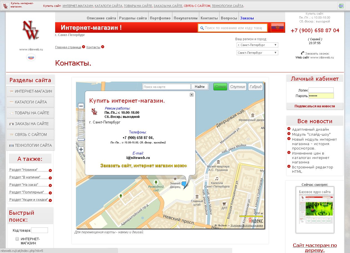This screenshot has width=350, height=253.
Task: Click red arrow beside Раздел "В наличии"
Action: coord(50,178)
